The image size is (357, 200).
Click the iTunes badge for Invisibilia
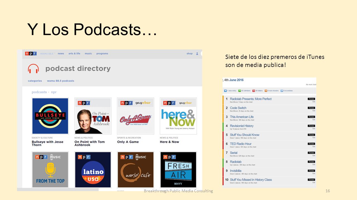[x=311, y=171]
